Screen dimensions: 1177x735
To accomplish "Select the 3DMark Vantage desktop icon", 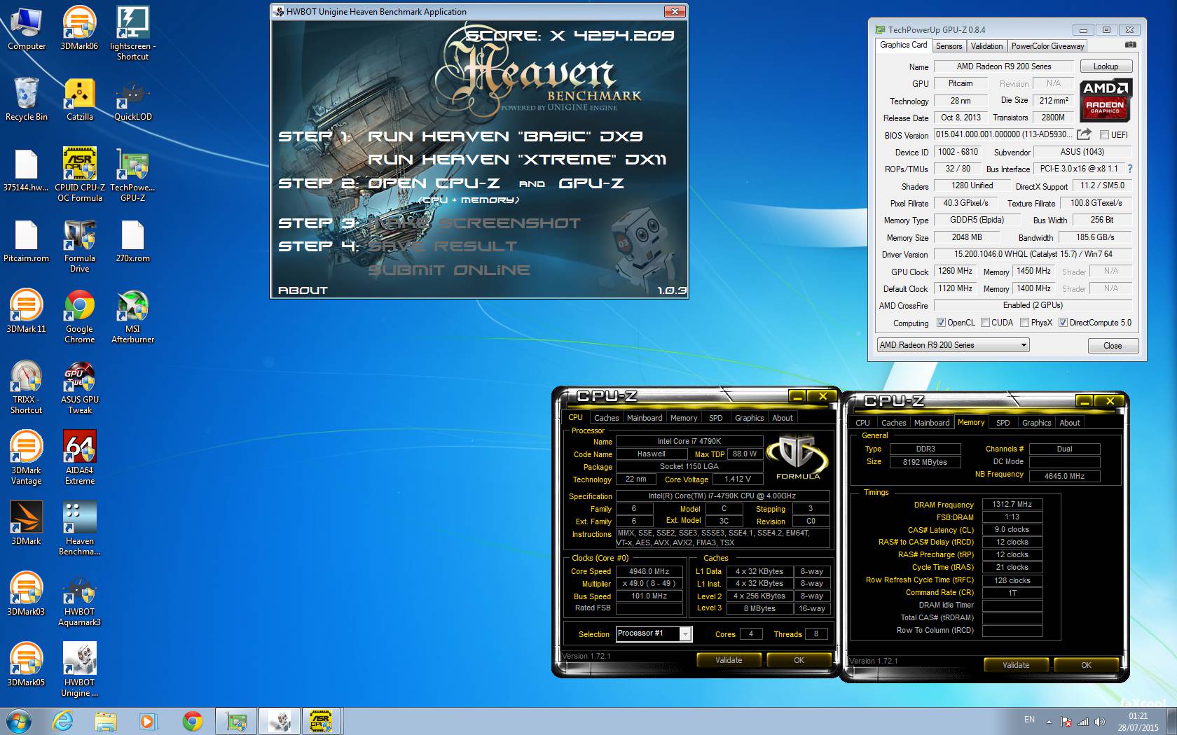I will (x=27, y=458).
